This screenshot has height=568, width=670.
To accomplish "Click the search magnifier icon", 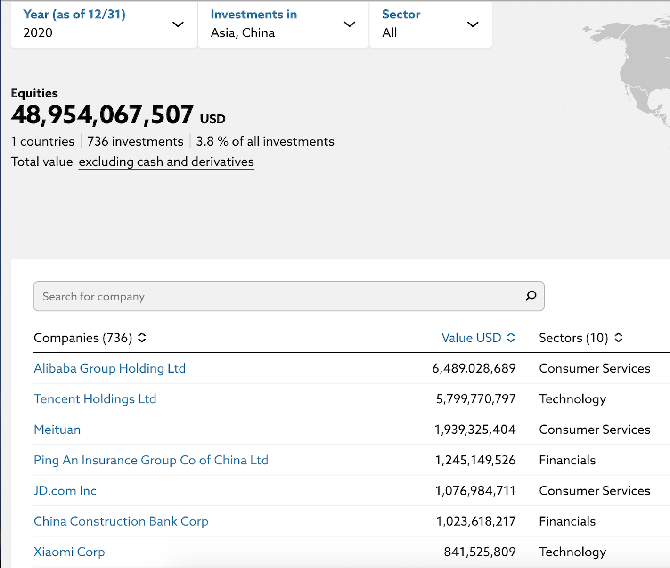I will (x=531, y=296).
